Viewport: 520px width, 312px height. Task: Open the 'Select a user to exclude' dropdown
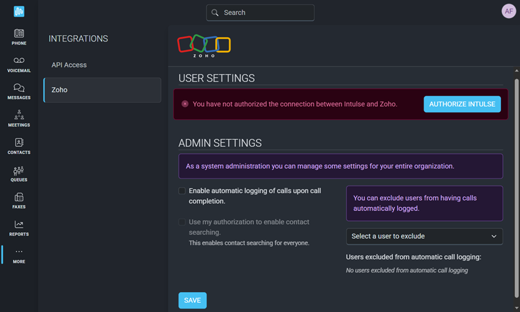[x=424, y=236]
